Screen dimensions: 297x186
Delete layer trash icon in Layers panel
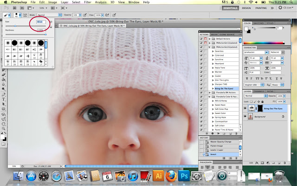(x=284, y=163)
